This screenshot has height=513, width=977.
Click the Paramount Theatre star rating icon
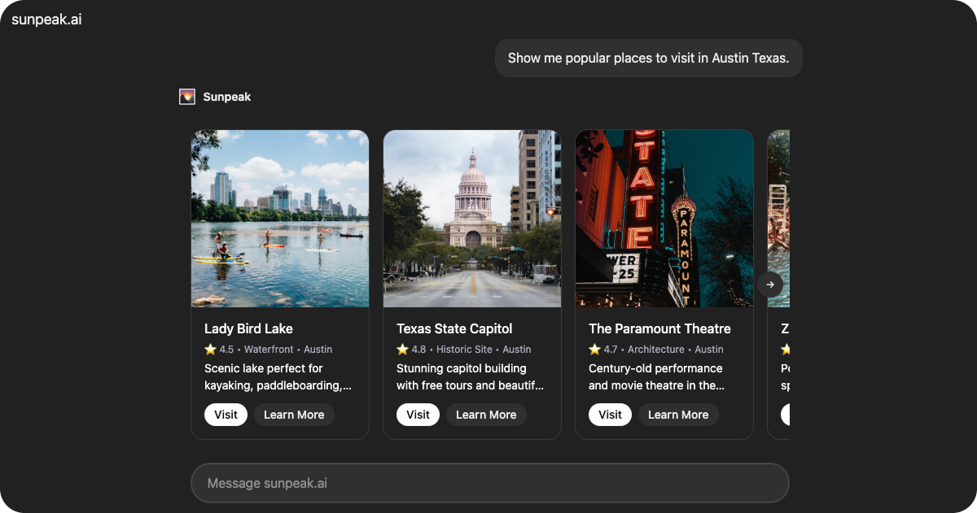595,350
